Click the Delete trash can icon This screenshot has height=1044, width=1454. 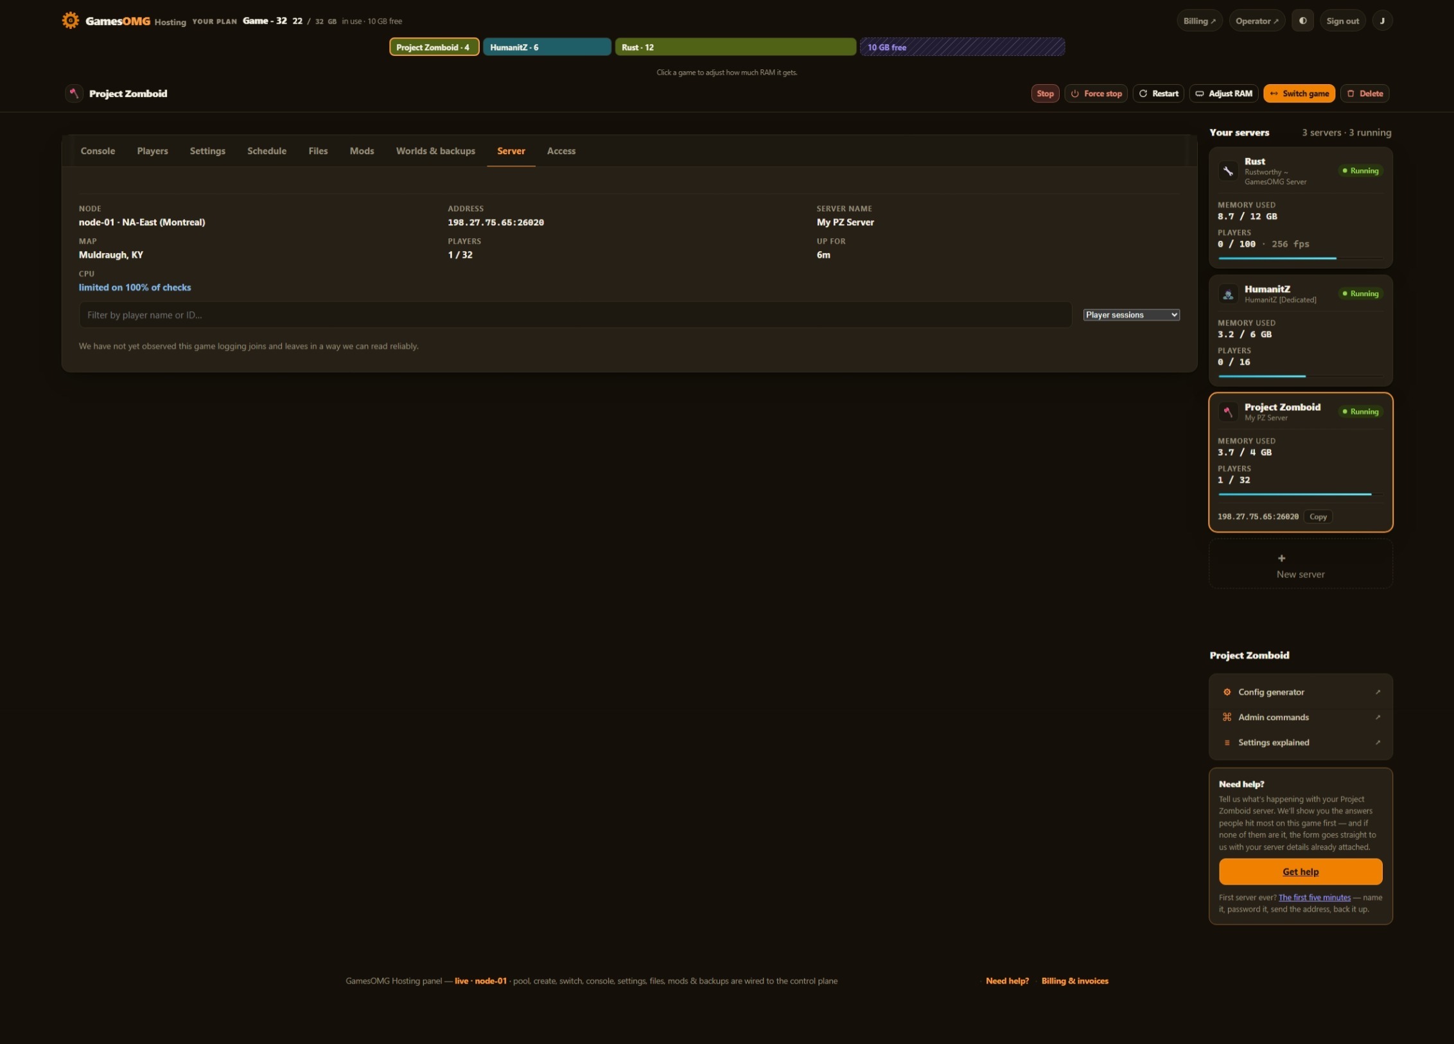[x=1350, y=94]
